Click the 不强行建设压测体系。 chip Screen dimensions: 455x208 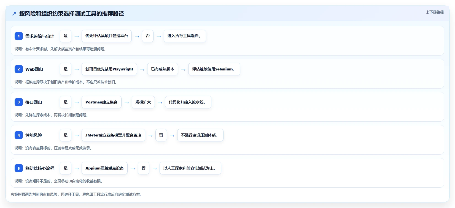tap(200, 135)
